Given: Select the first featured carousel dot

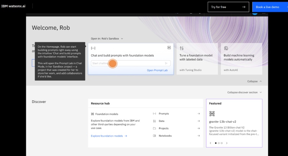Looking at the screenshot, I should [216, 143].
